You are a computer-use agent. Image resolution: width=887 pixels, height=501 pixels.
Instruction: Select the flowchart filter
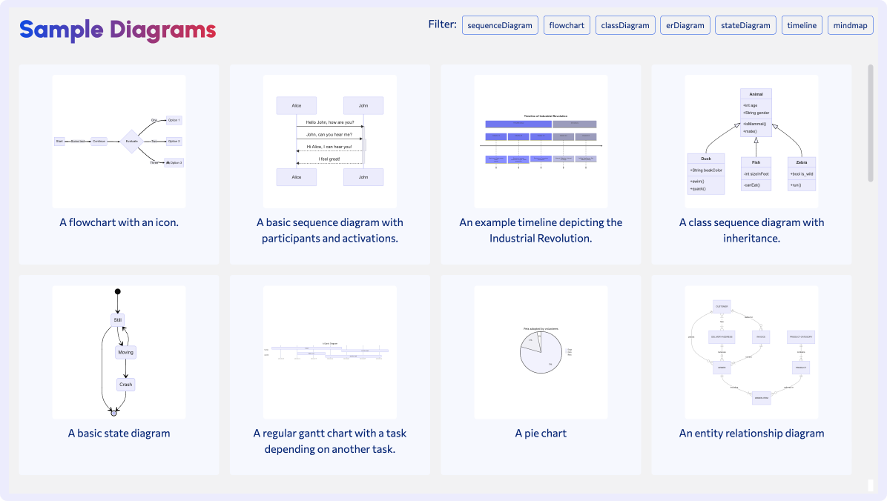(567, 25)
